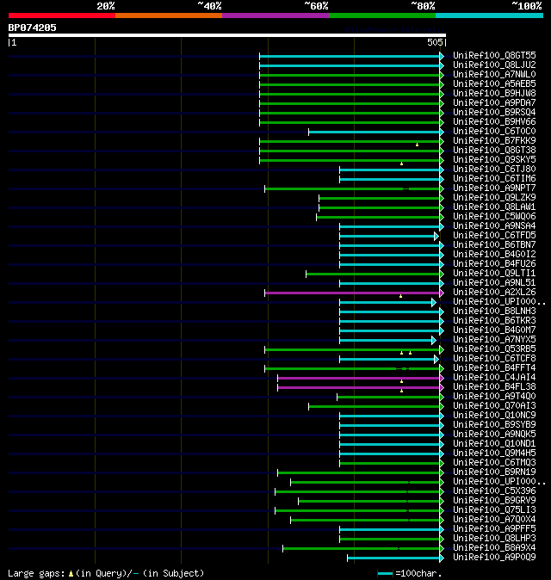The image size is (551, 580).
Task: Select the UniRef100_Q9LZK9 label
Action: (494, 198)
